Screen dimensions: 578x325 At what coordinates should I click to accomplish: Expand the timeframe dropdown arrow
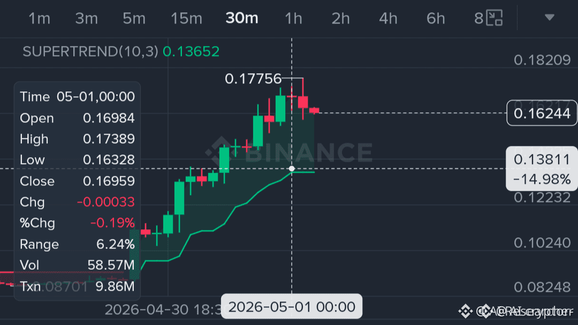point(549,17)
